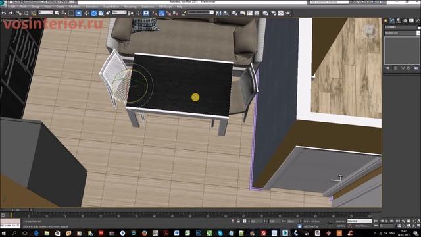Click the X coordinate input field

pos(257,221)
